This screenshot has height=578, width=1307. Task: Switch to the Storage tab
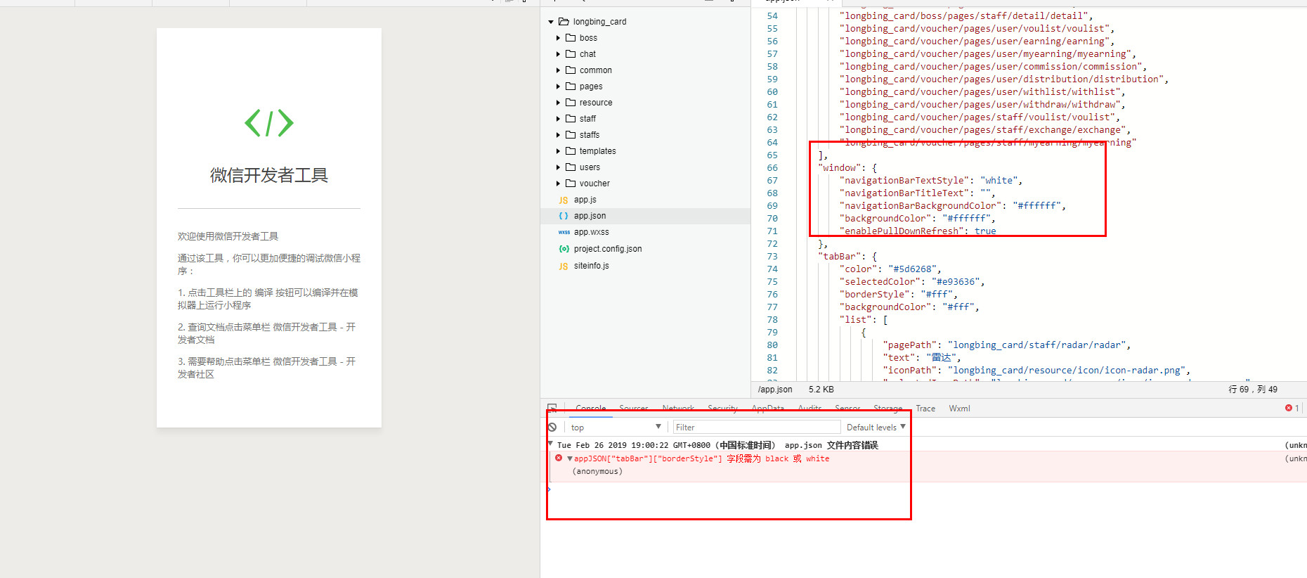pos(887,409)
